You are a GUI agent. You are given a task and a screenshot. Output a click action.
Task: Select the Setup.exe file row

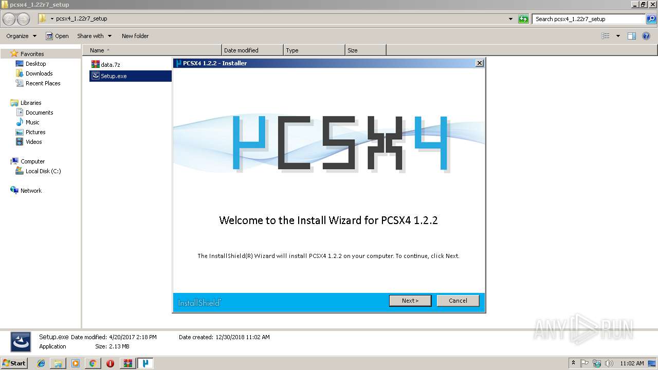[x=131, y=76]
